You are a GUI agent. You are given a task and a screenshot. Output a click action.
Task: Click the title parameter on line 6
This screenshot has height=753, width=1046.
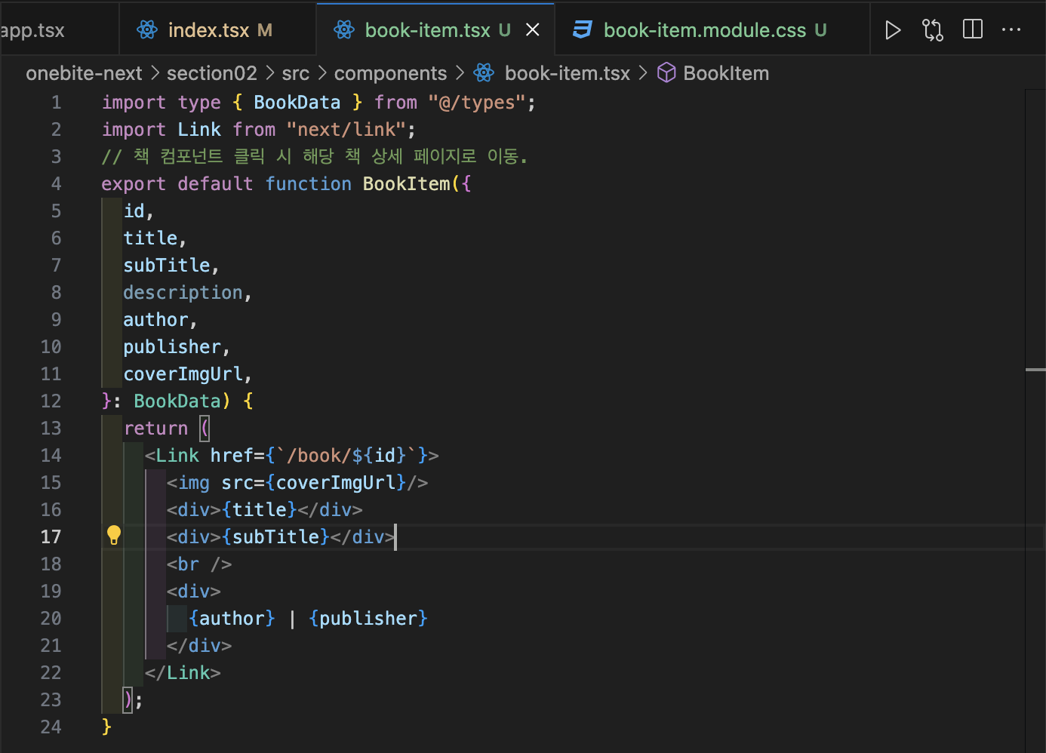[x=150, y=238]
